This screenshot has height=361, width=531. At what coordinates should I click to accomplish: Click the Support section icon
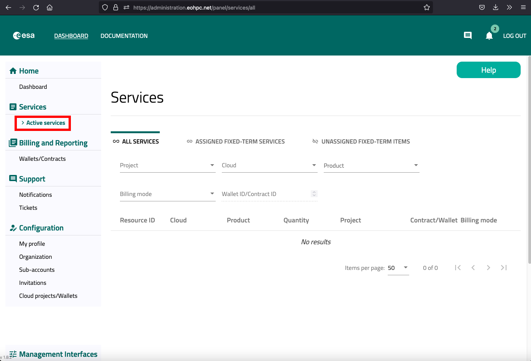tap(13, 179)
